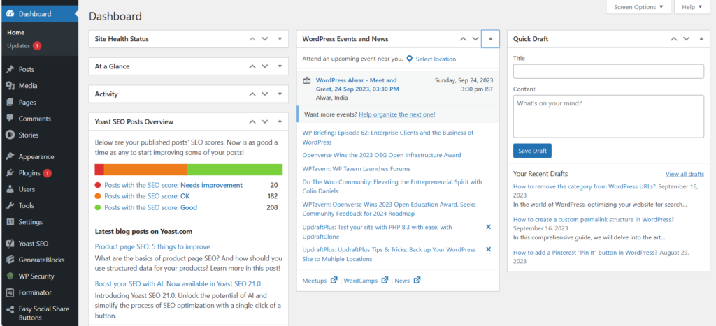Open posts with SEO score OK
The height and width of the screenshot is (326, 716).
tap(147, 197)
